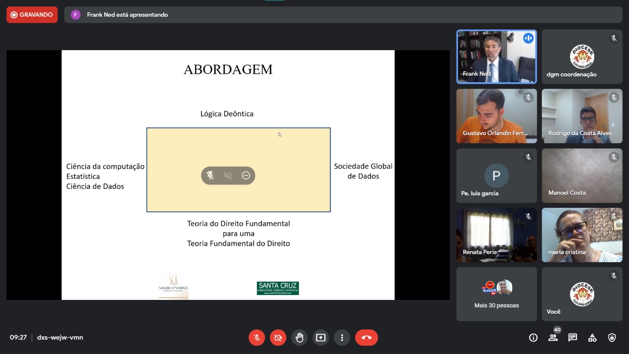The width and height of the screenshot is (629, 354).
Task: Open the meeting details info icon
Action: [x=533, y=338]
